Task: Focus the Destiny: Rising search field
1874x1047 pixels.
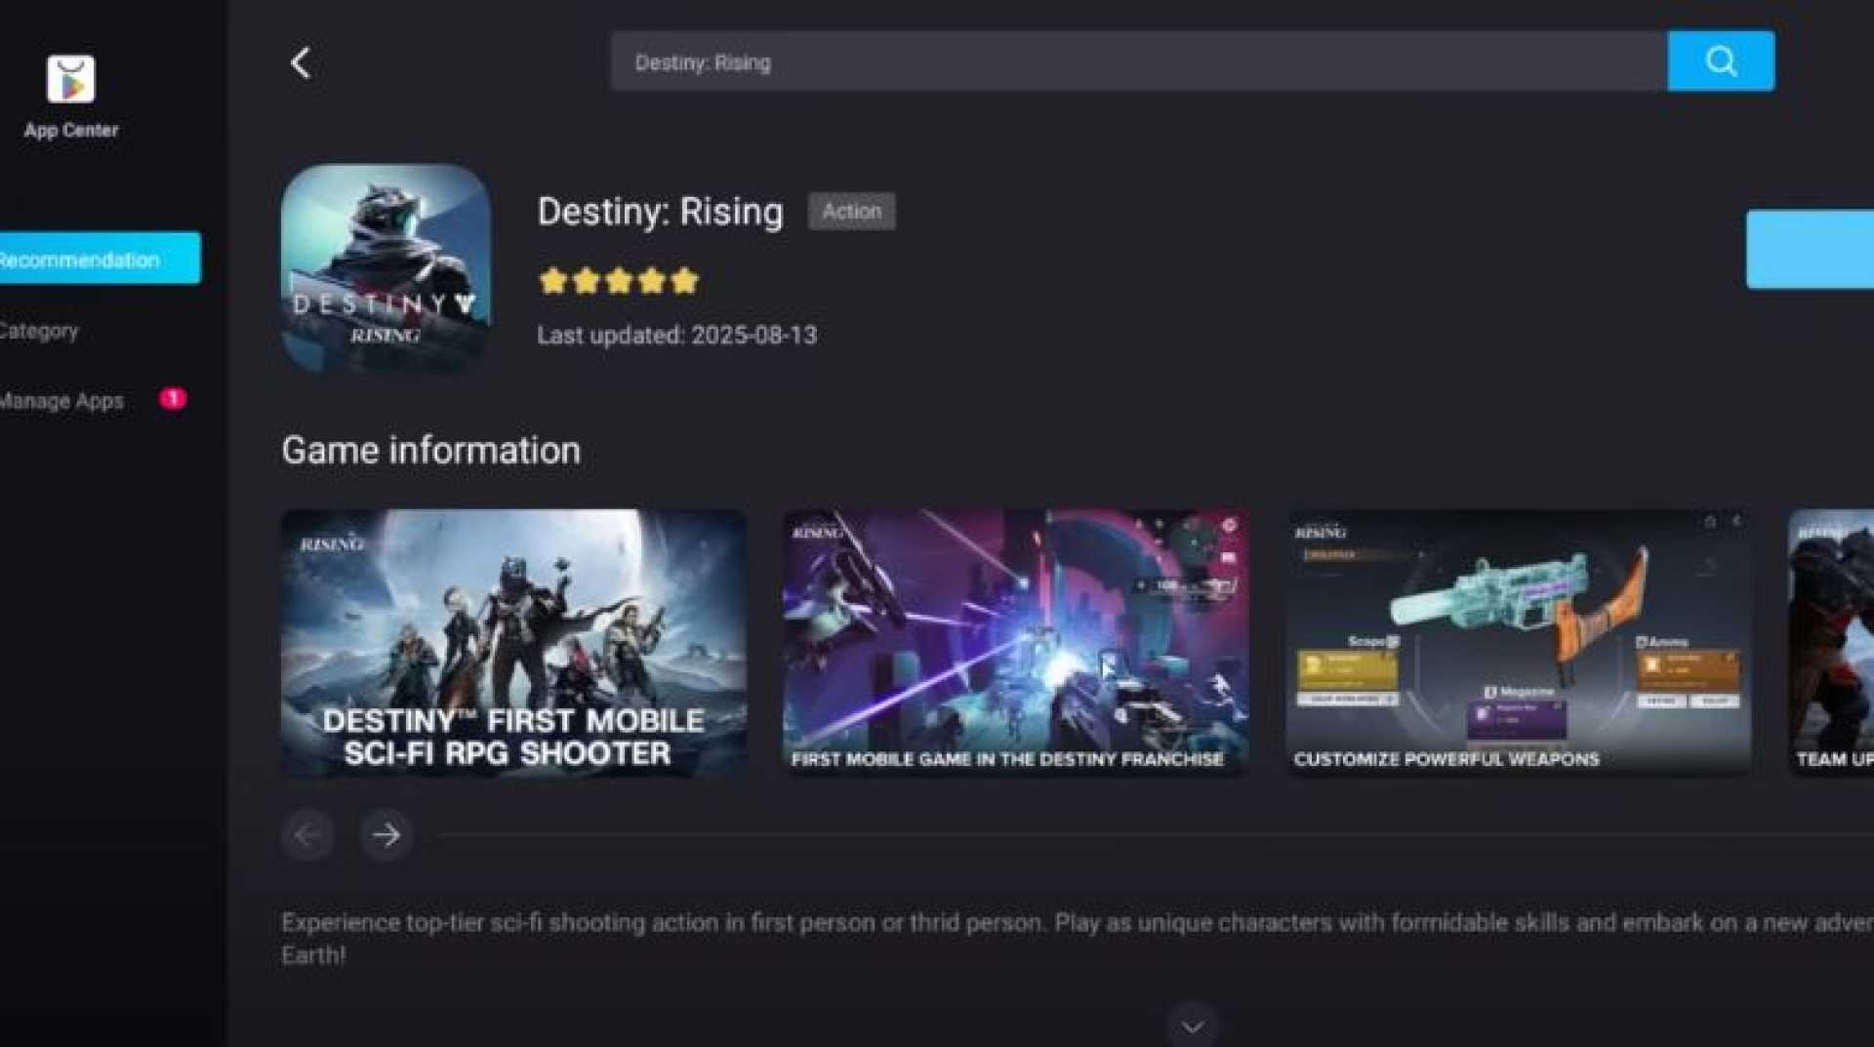Action: (1139, 61)
